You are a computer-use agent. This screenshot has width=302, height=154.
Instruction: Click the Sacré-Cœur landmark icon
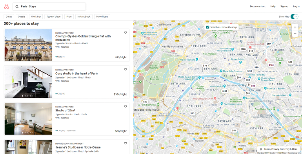[241, 41]
